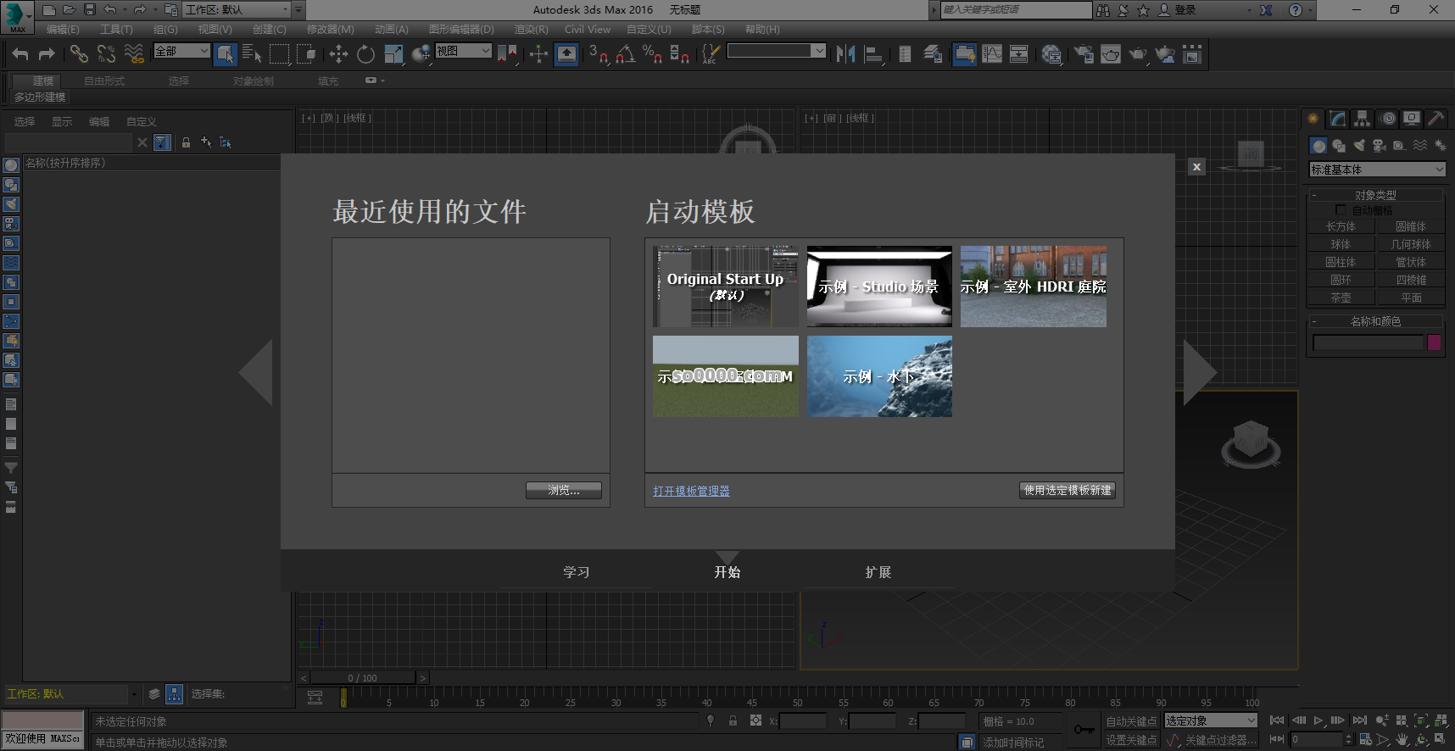Image resolution: width=1455 pixels, height=751 pixels.
Task: Open the 选定对象 key filter dropdown
Action: [1211, 720]
